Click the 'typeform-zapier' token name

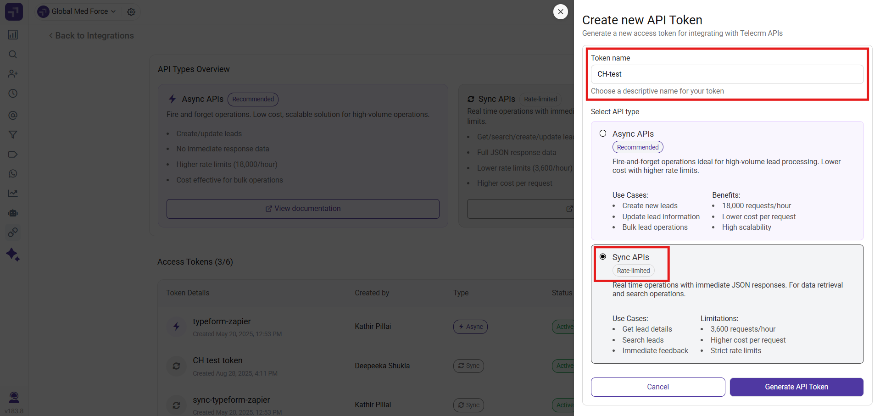pyautogui.click(x=222, y=322)
